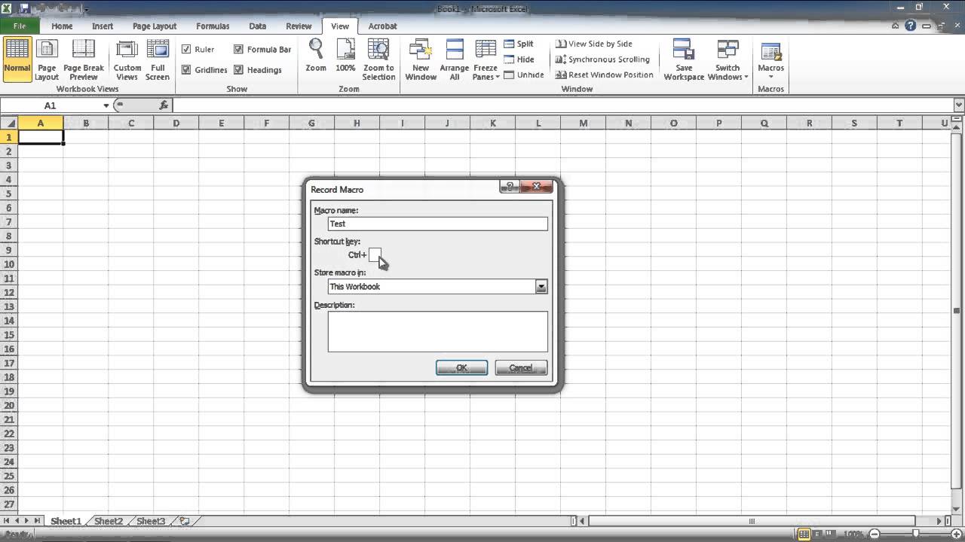965x542 pixels.
Task: Open a New Window
Action: pyautogui.click(x=421, y=59)
